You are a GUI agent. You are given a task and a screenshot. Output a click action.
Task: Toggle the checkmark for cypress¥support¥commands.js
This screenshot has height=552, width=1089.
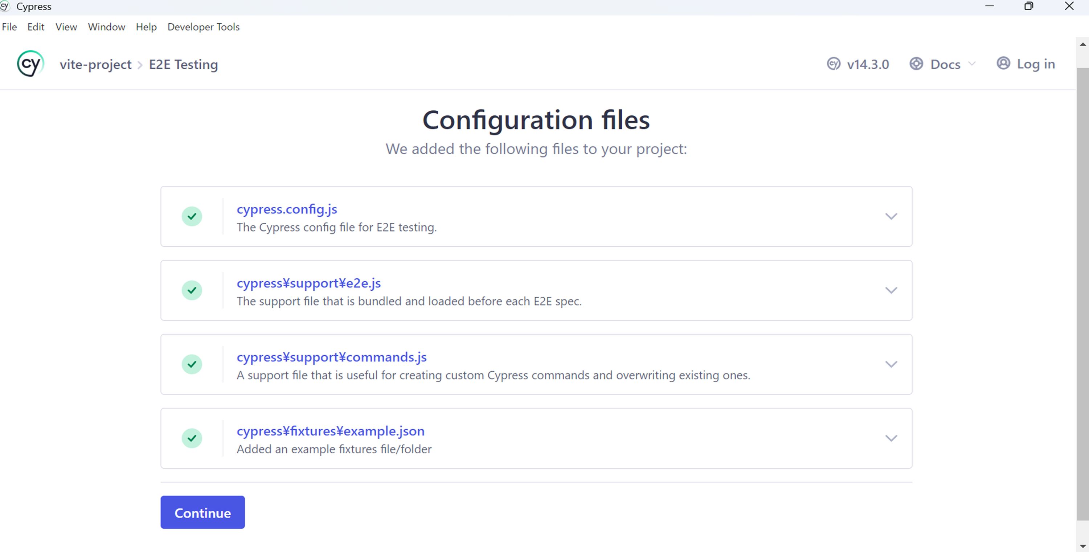(x=192, y=364)
